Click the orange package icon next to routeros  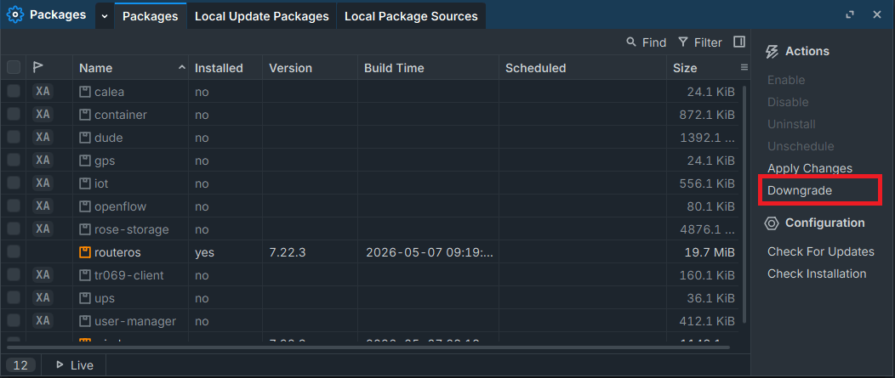85,252
